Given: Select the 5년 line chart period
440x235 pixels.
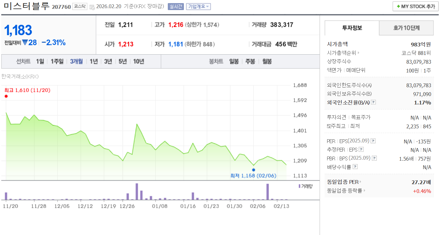Looking at the screenshot, I should point(123,61).
